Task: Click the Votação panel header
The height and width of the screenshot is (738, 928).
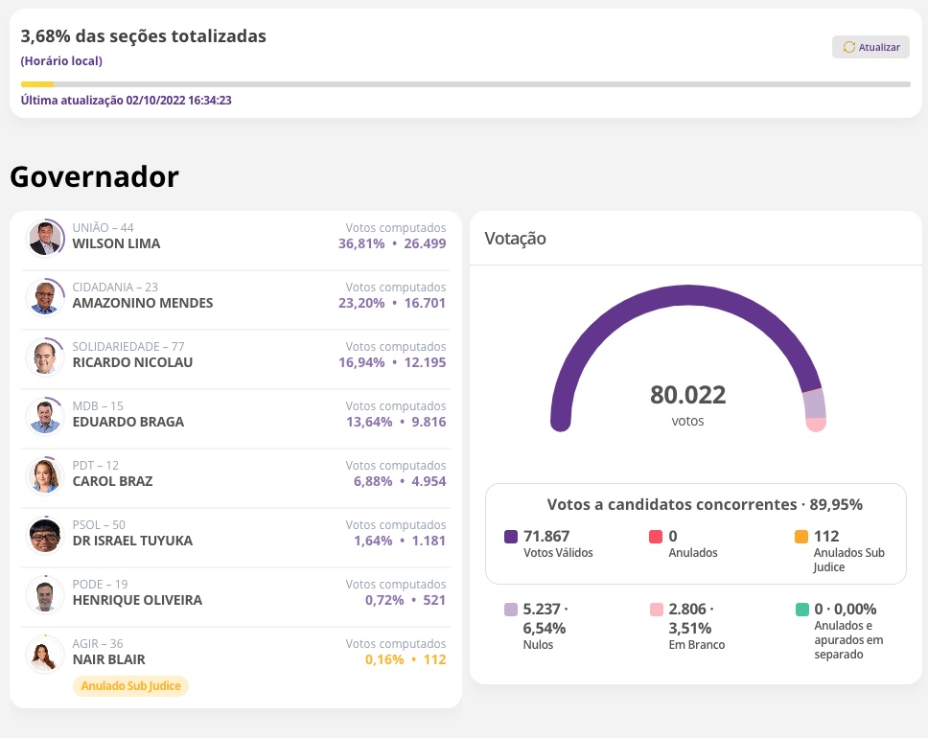Action: tap(515, 238)
